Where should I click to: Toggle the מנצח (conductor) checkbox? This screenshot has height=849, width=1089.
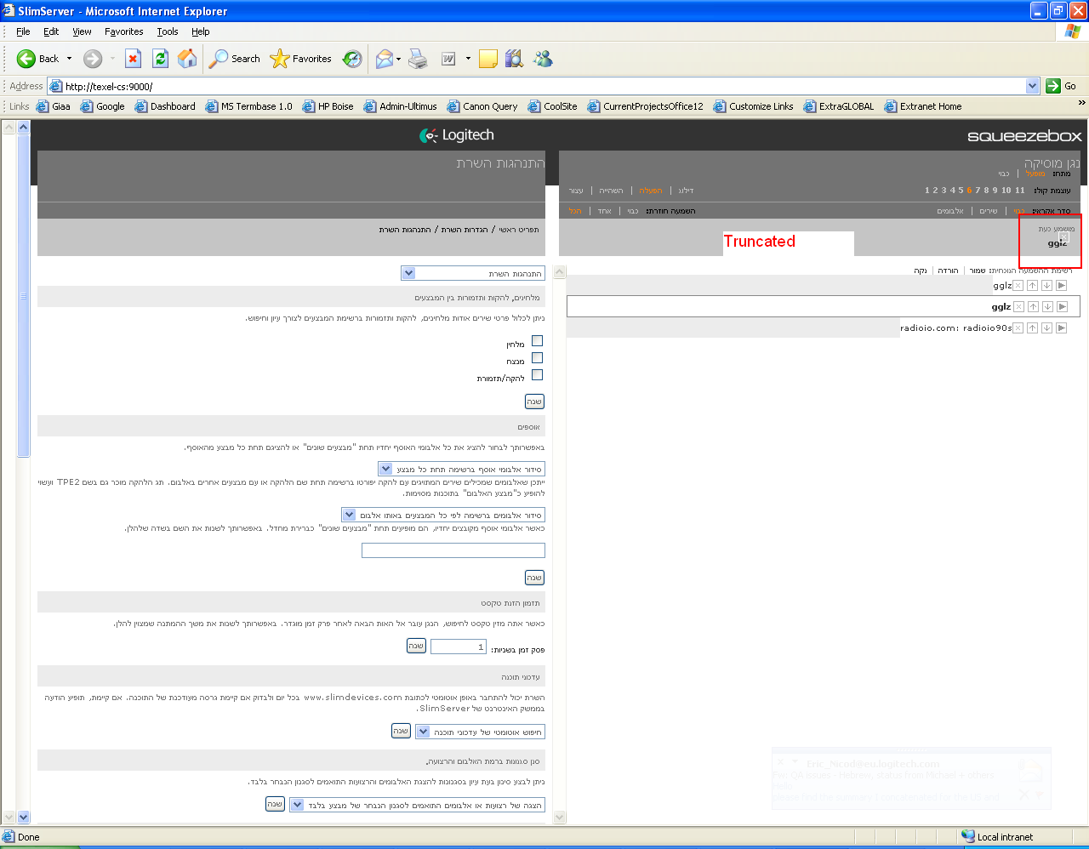(537, 358)
